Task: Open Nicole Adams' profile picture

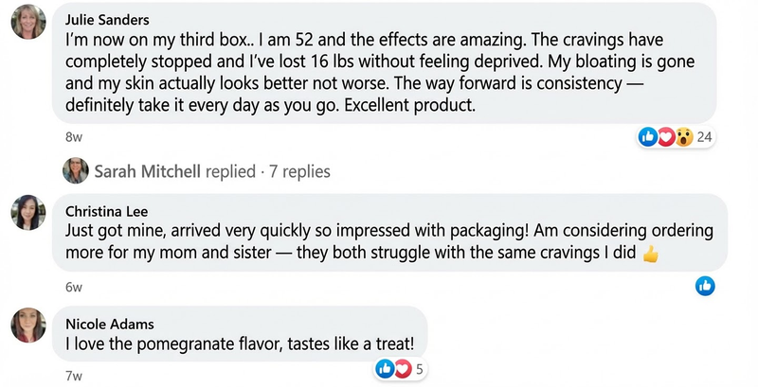Action: (29, 327)
